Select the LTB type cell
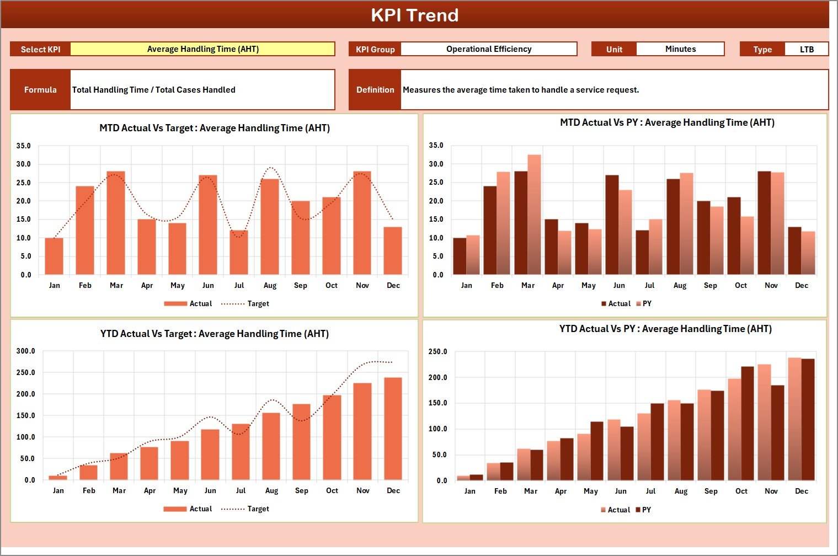Screen dimensions: 838x556 coord(806,50)
